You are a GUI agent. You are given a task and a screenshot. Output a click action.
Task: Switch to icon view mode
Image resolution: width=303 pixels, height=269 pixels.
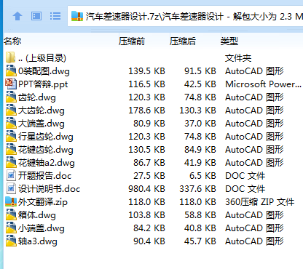pos(36,16)
